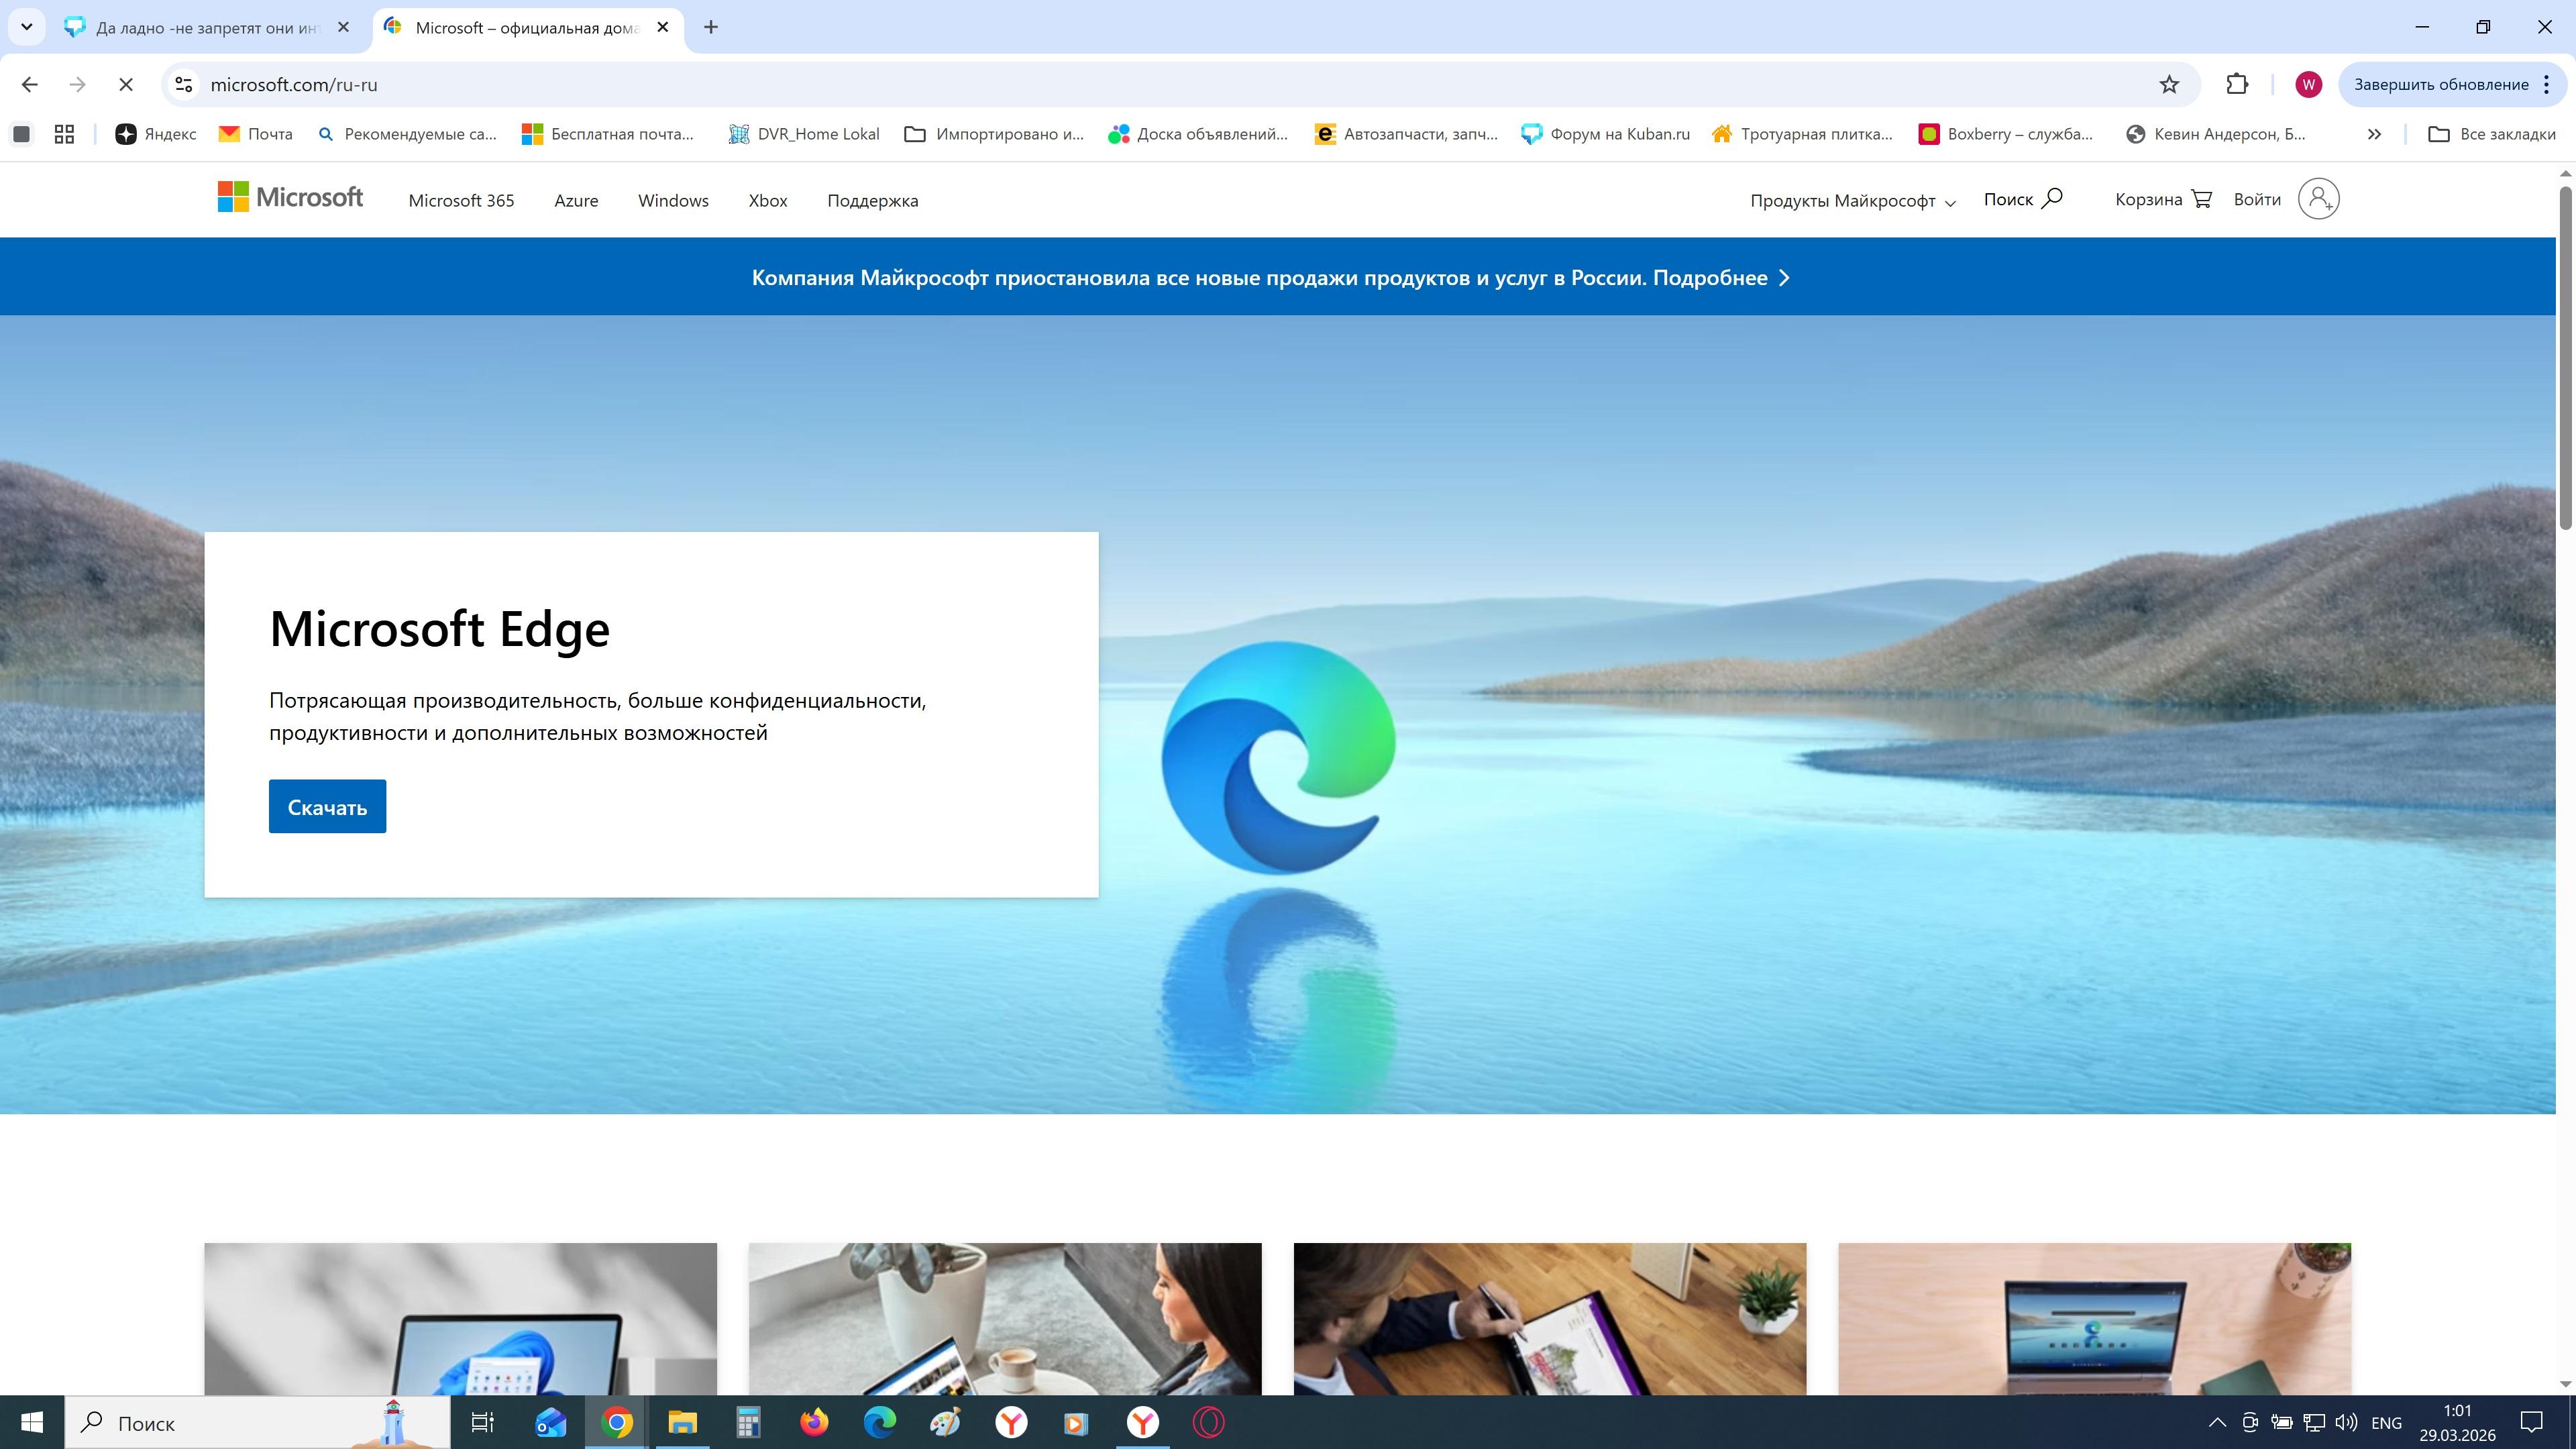Image resolution: width=2576 pixels, height=1449 pixels.
Task: Bookmark this page with star icon
Action: (2168, 85)
